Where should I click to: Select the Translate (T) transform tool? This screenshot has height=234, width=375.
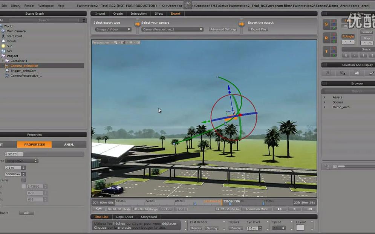[326, 51]
